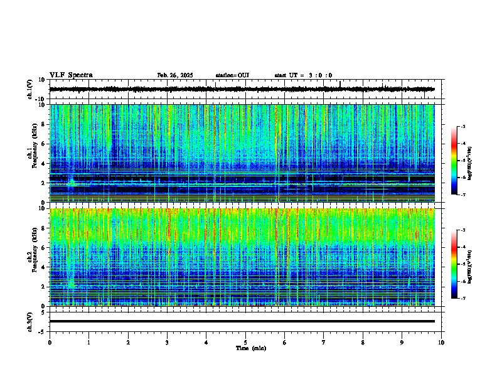This screenshot has height=384, width=497.
Task: Click the "ch.1(V)" waveform axis label
Action: pyautogui.click(x=30, y=89)
